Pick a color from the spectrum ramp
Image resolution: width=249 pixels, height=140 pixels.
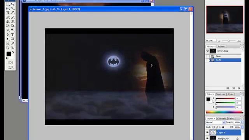(x=224, y=112)
